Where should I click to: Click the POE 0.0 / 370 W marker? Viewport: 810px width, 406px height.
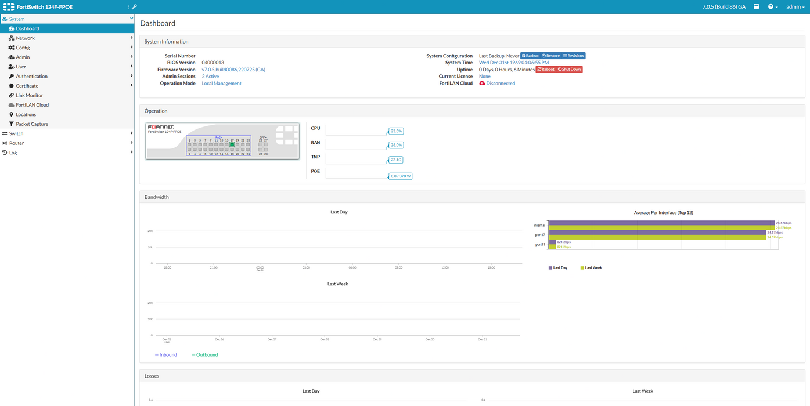(400, 176)
